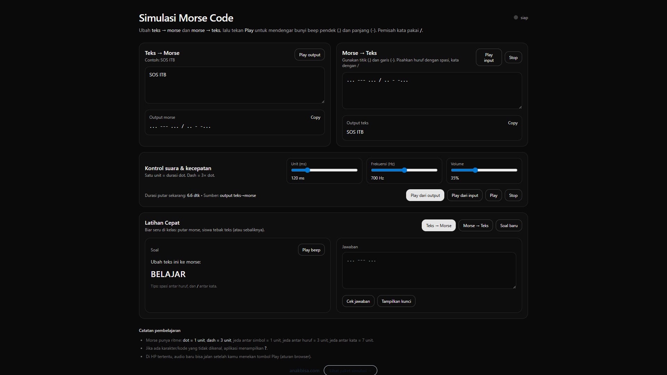Click the BELAJAR question word

[168, 274]
